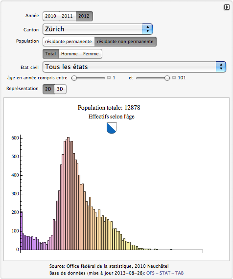Select year 2010
Viewport: 233px width, 279px height.
tap(51, 16)
